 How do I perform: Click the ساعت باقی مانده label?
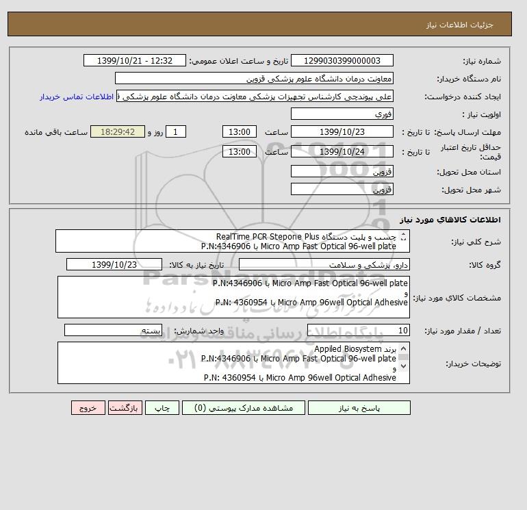coord(56,132)
